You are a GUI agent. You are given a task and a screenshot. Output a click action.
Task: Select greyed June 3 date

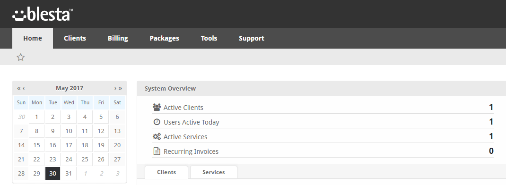coord(117,173)
